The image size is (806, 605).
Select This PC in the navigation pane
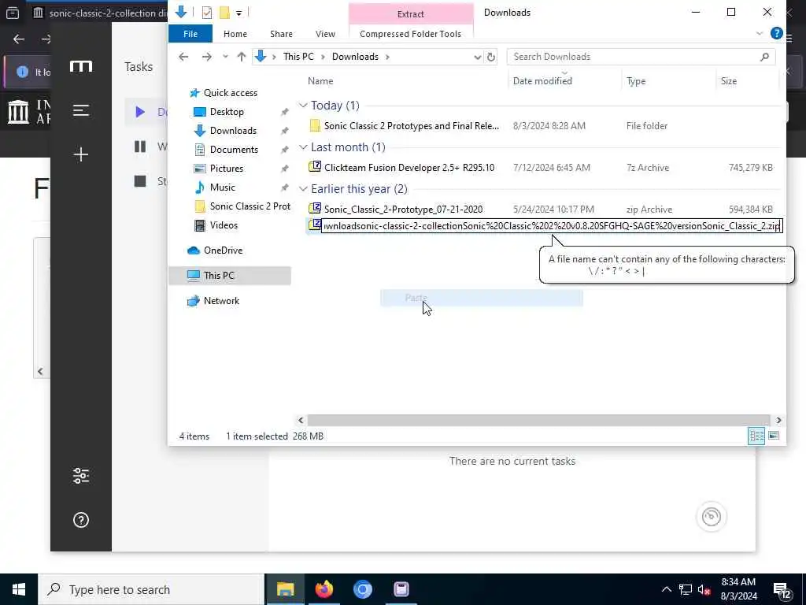click(x=229, y=276)
